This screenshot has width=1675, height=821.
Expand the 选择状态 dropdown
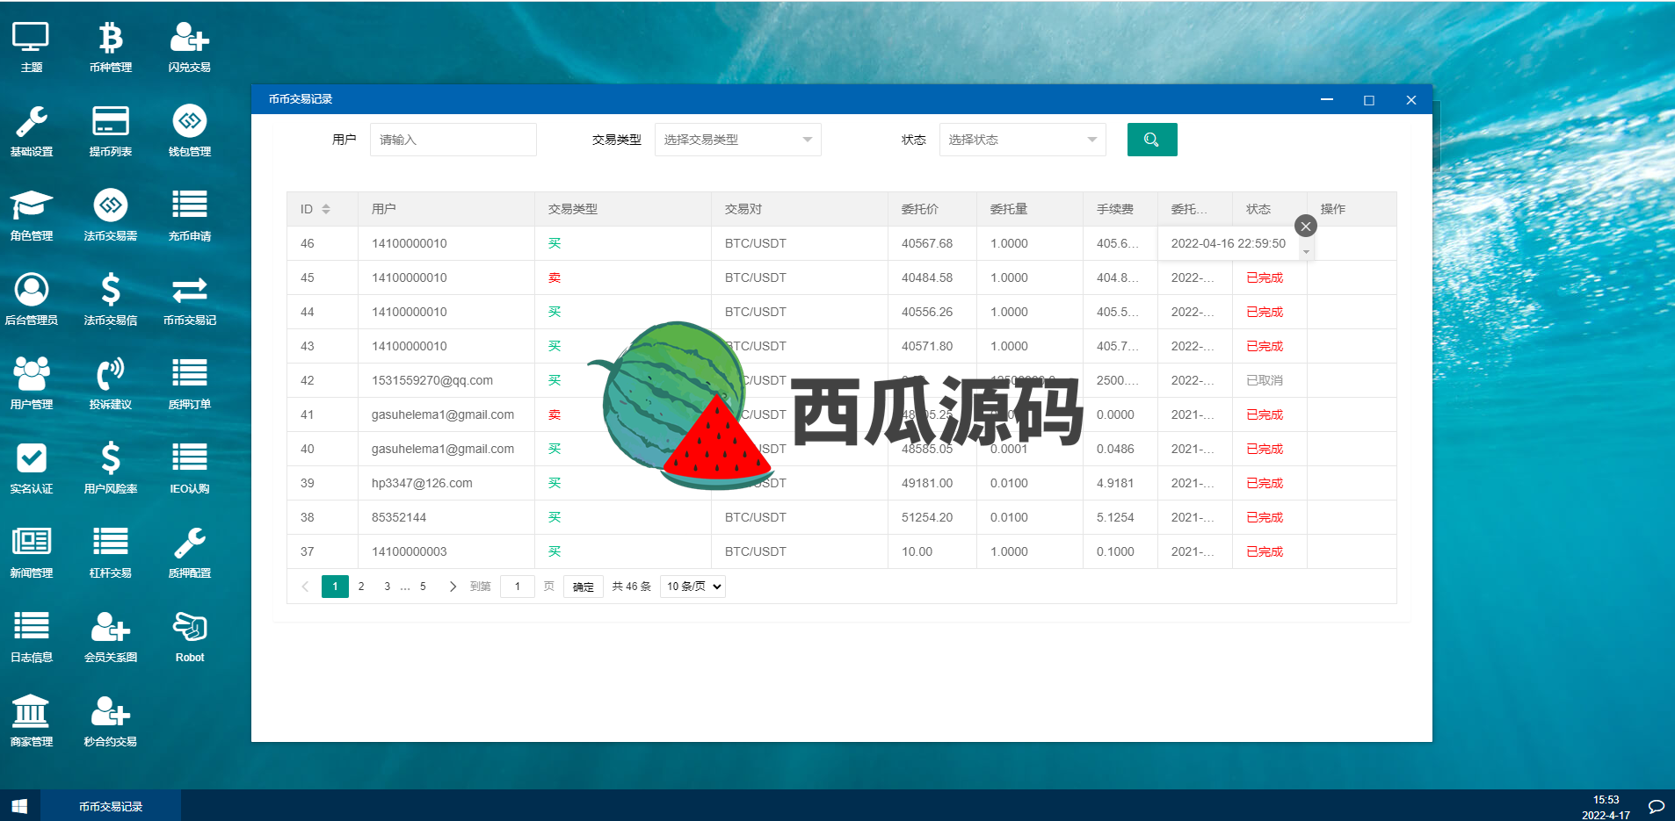pyautogui.click(x=1023, y=140)
